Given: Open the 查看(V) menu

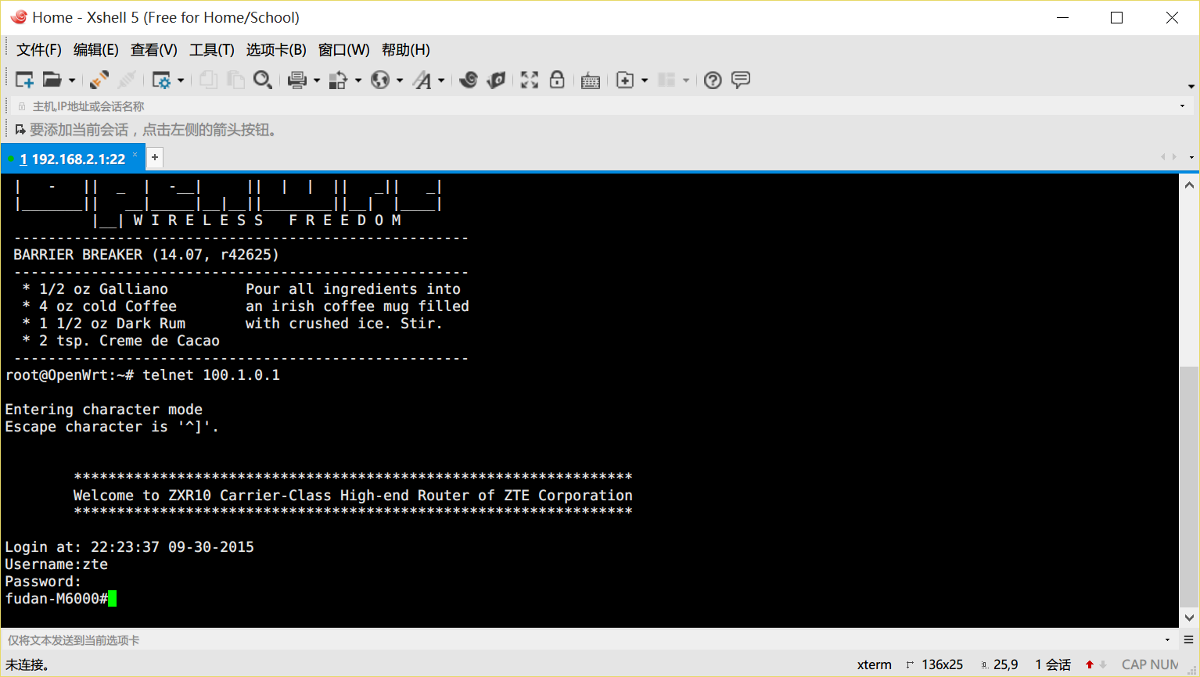Looking at the screenshot, I should [154, 50].
